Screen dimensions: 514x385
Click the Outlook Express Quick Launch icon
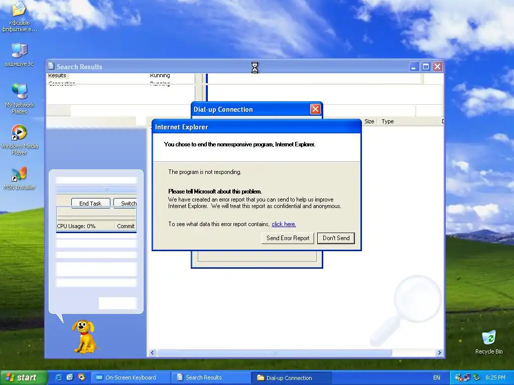[x=70, y=377]
